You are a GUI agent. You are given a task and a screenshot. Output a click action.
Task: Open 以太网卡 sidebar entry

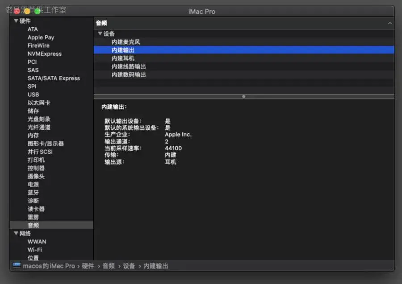click(x=39, y=103)
